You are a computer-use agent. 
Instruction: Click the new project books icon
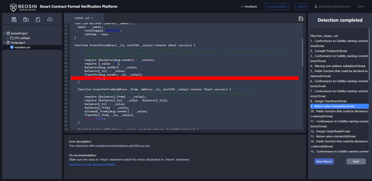(x=14, y=20)
